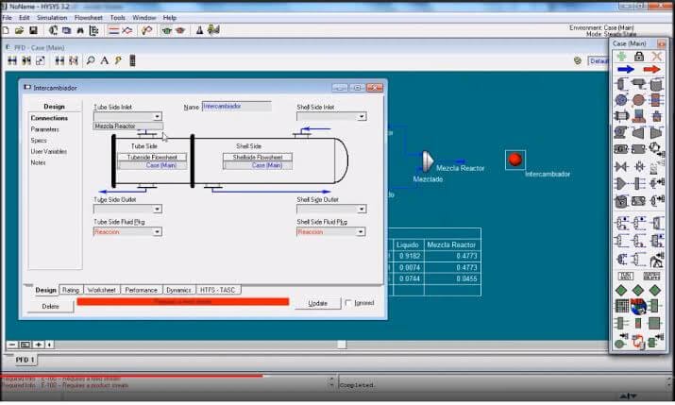Screen dimensions: 675x405
Task: Select the Separator vessel icon in palette
Action: tap(621, 84)
